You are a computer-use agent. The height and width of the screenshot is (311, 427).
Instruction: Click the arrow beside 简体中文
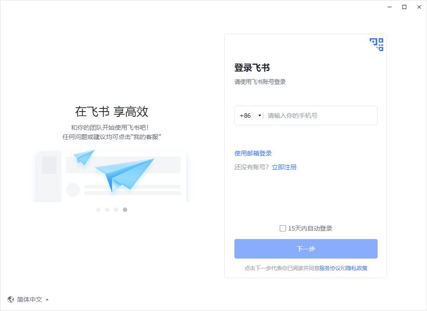[x=47, y=299]
